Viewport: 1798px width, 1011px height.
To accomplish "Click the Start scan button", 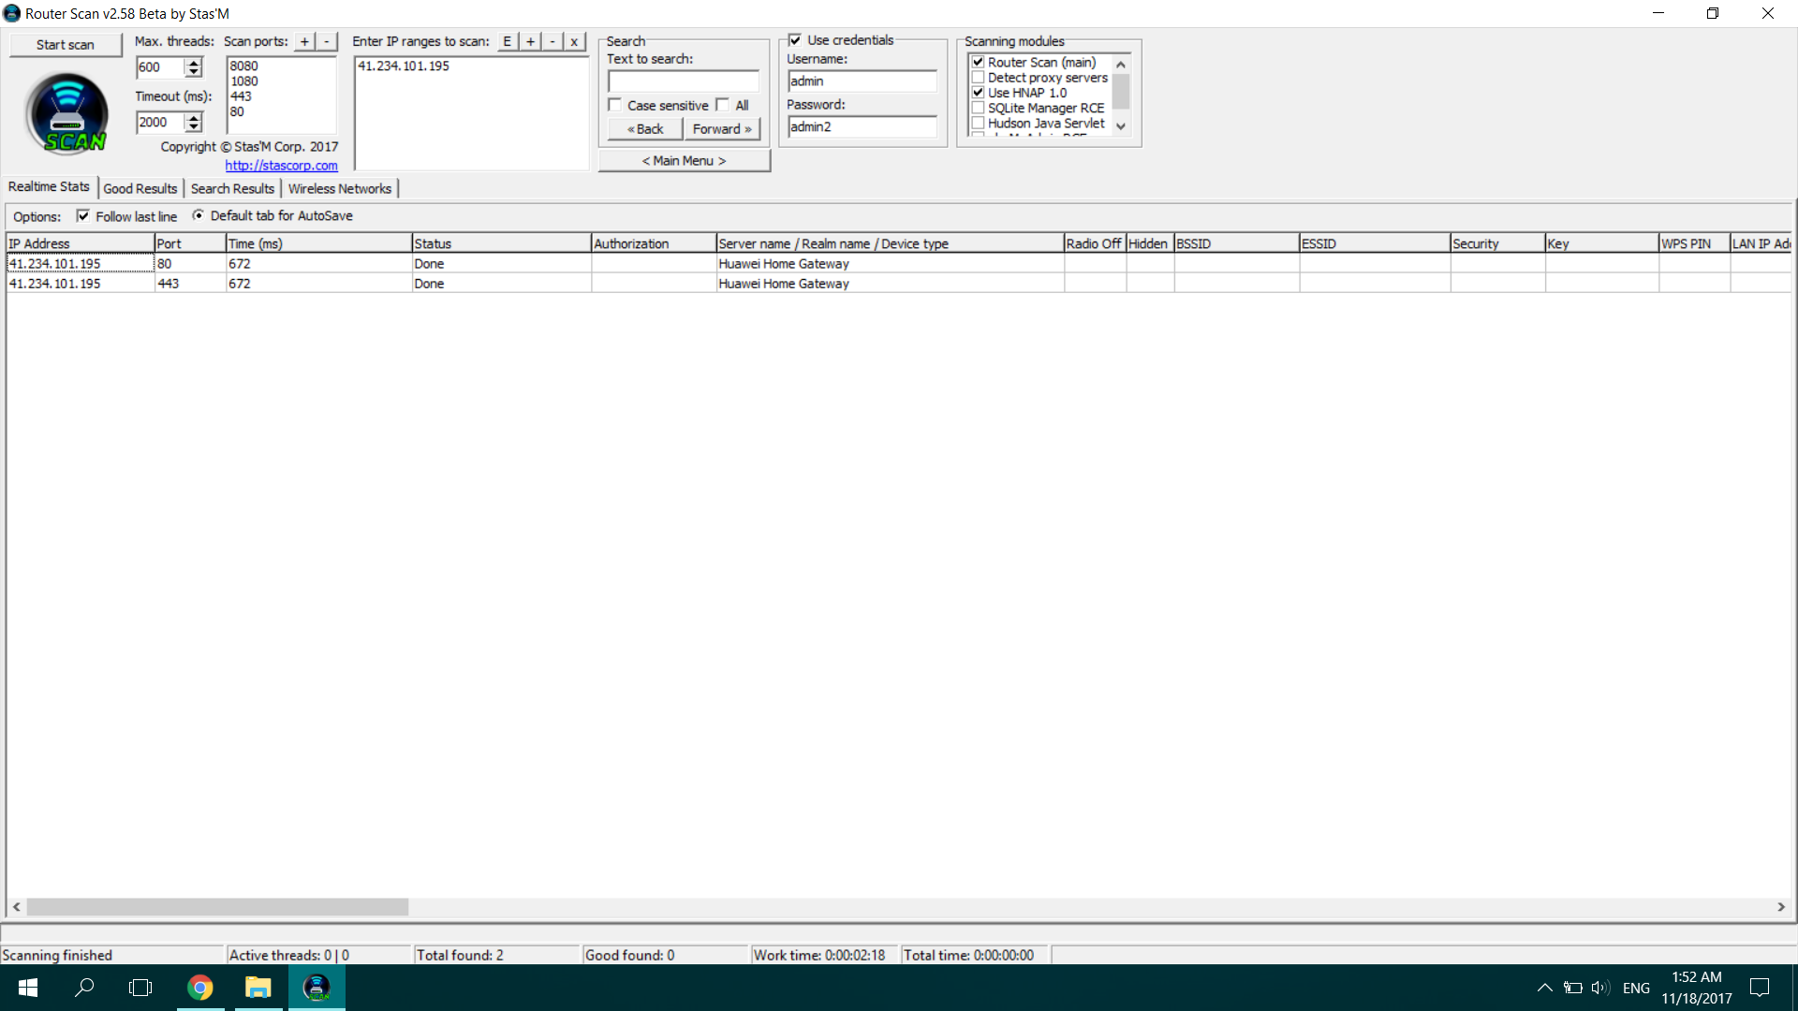I will 65,43.
